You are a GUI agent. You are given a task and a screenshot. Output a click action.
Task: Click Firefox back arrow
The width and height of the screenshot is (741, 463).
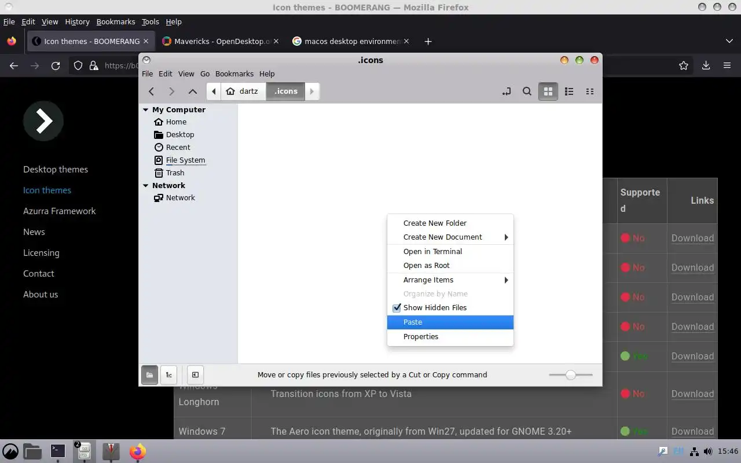tap(14, 66)
